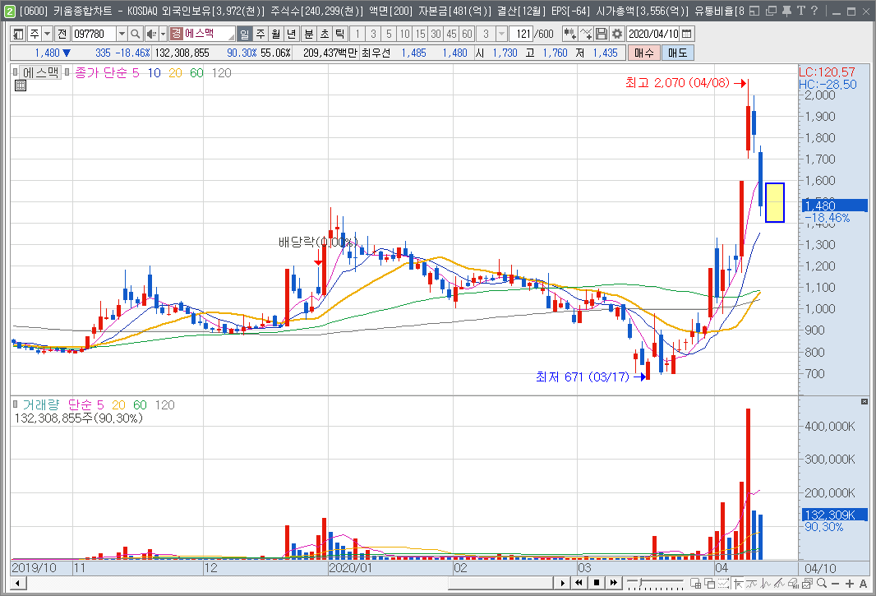The height and width of the screenshot is (596, 876).
Task: Select the 일 daily period toggle
Action: click(x=245, y=34)
